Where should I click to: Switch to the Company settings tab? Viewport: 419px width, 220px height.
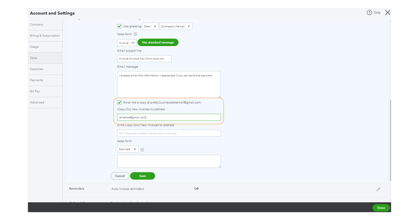(x=37, y=25)
